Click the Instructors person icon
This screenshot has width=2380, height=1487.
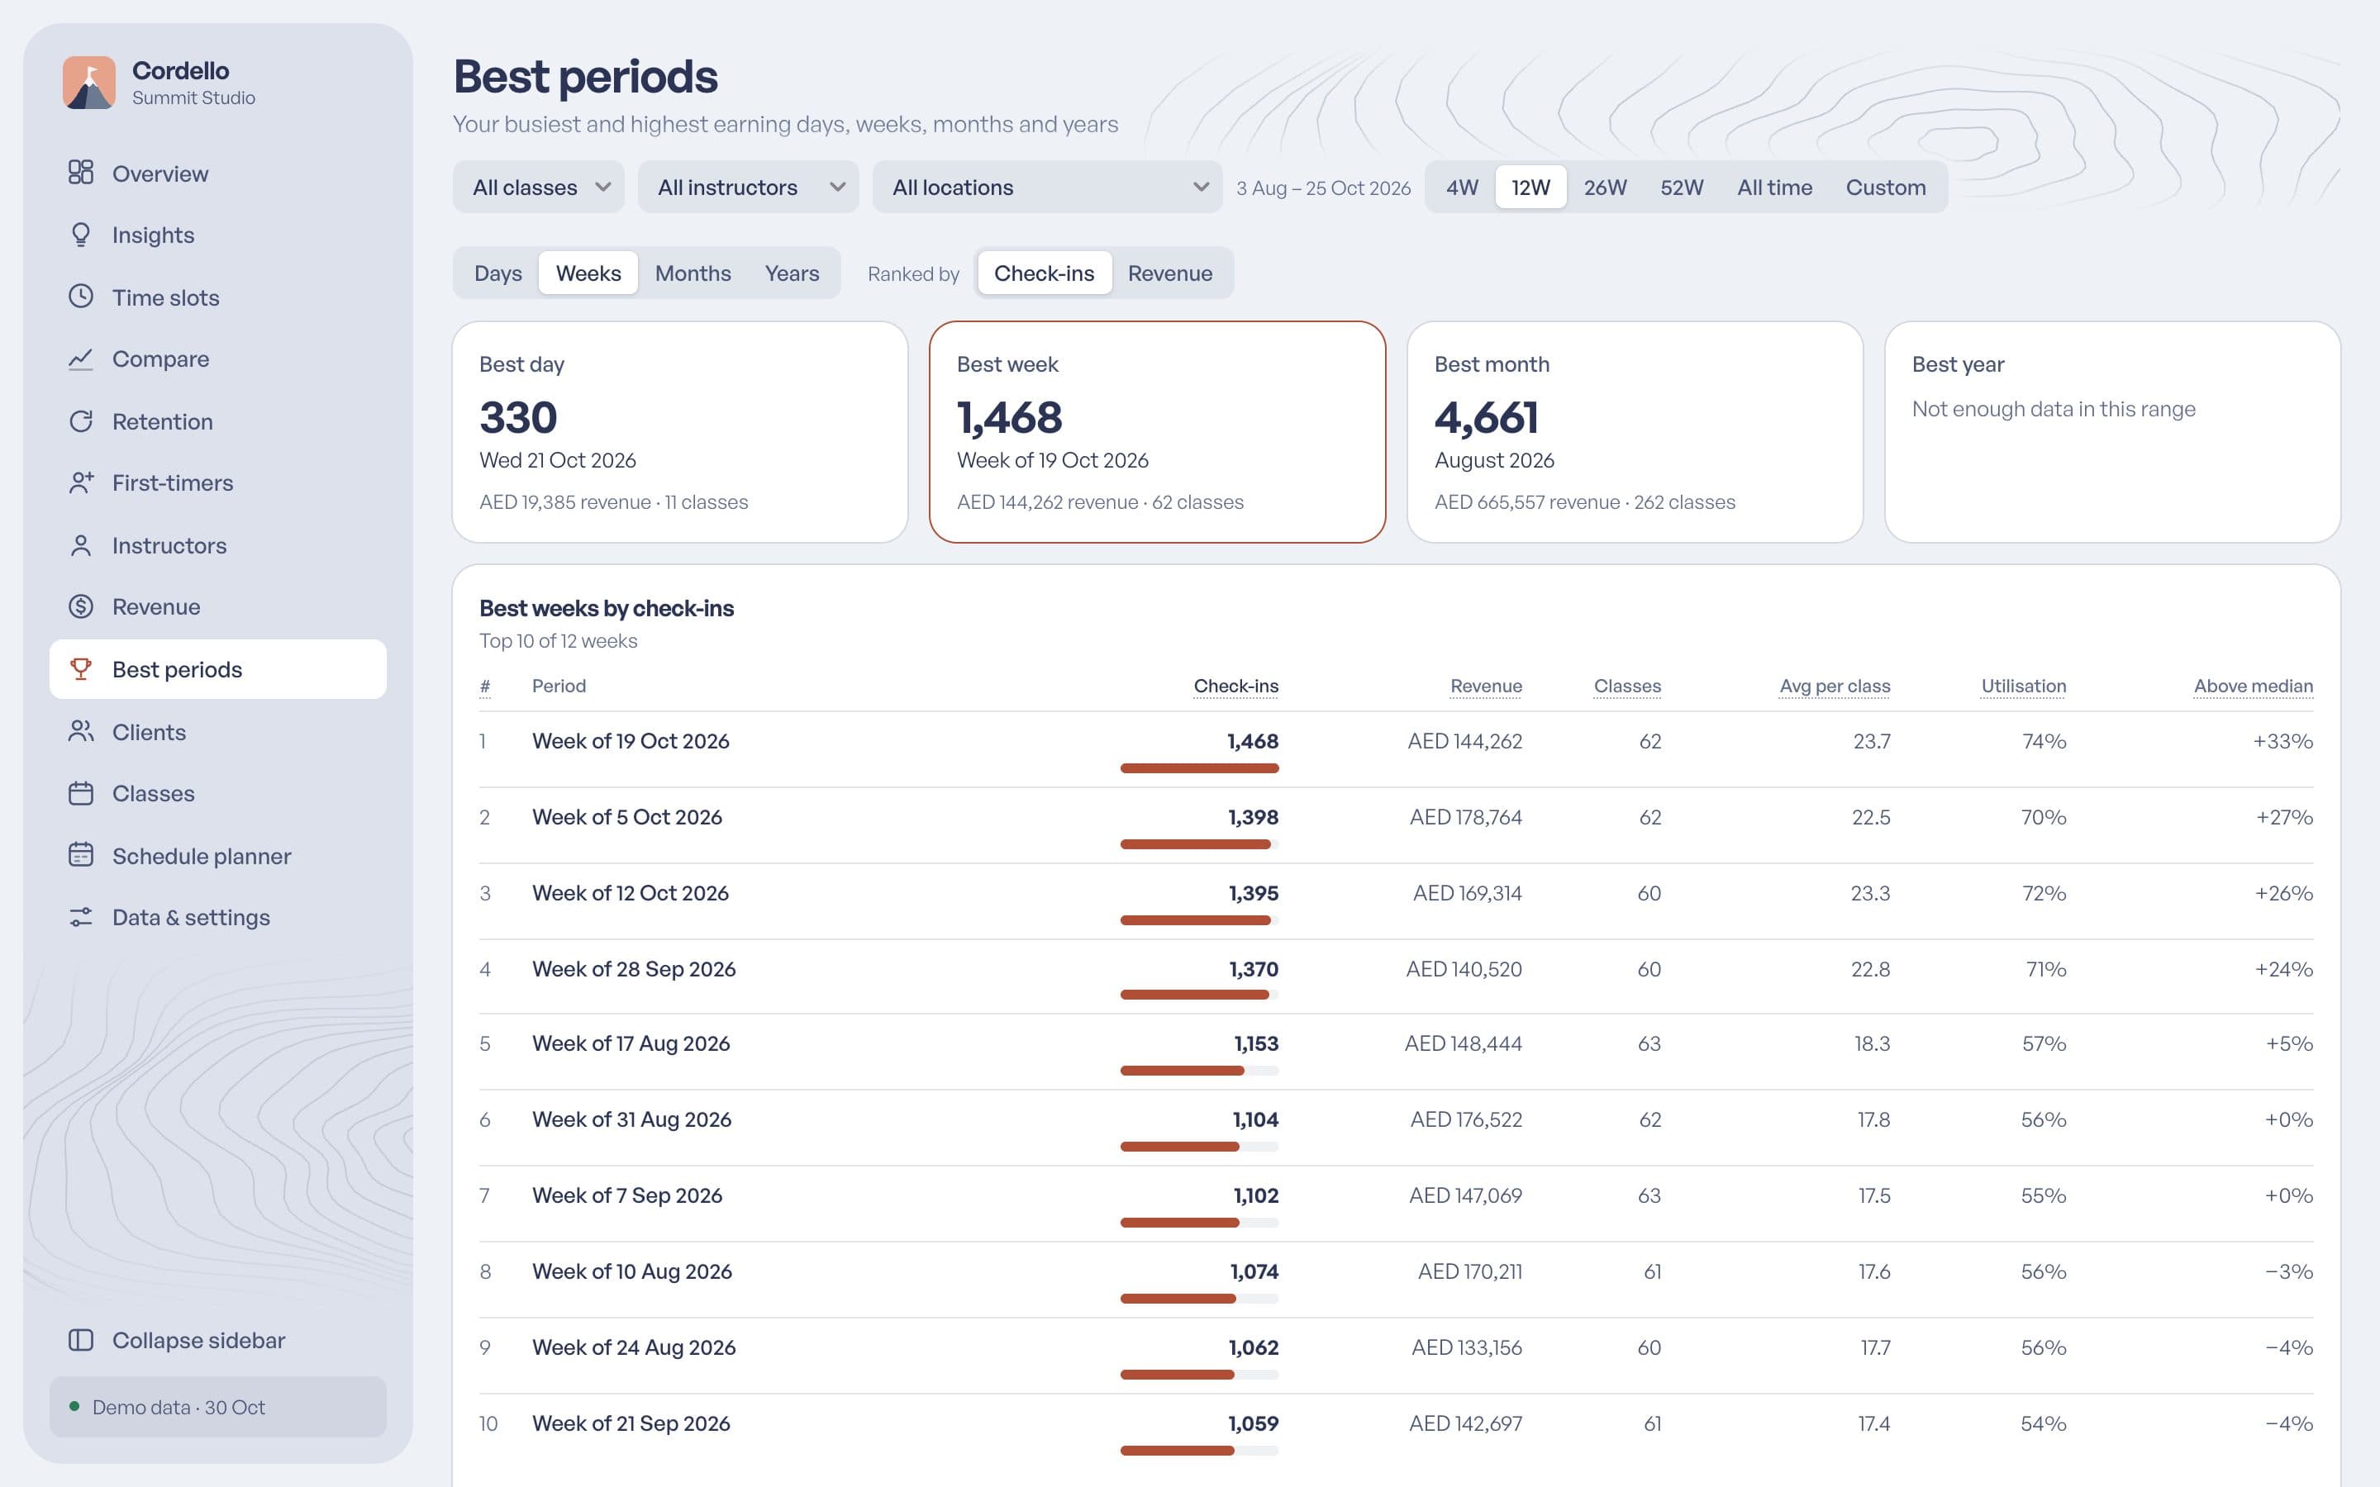(81, 545)
